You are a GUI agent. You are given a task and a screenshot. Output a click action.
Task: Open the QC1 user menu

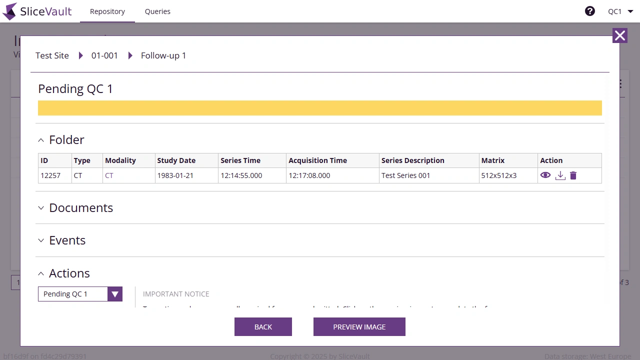click(x=620, y=11)
